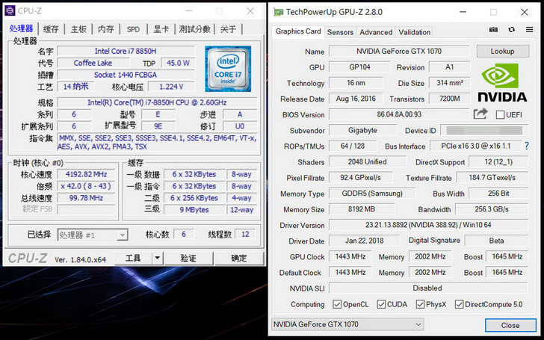Toggle the CUDA checkbox
This screenshot has width=544, height=340.
point(382,304)
